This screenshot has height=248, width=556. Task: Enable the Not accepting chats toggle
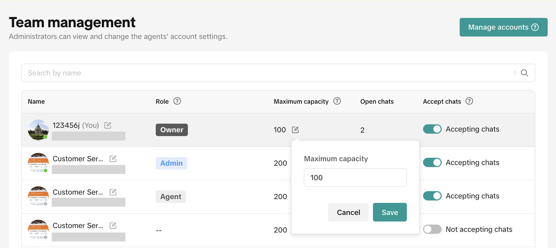click(432, 229)
